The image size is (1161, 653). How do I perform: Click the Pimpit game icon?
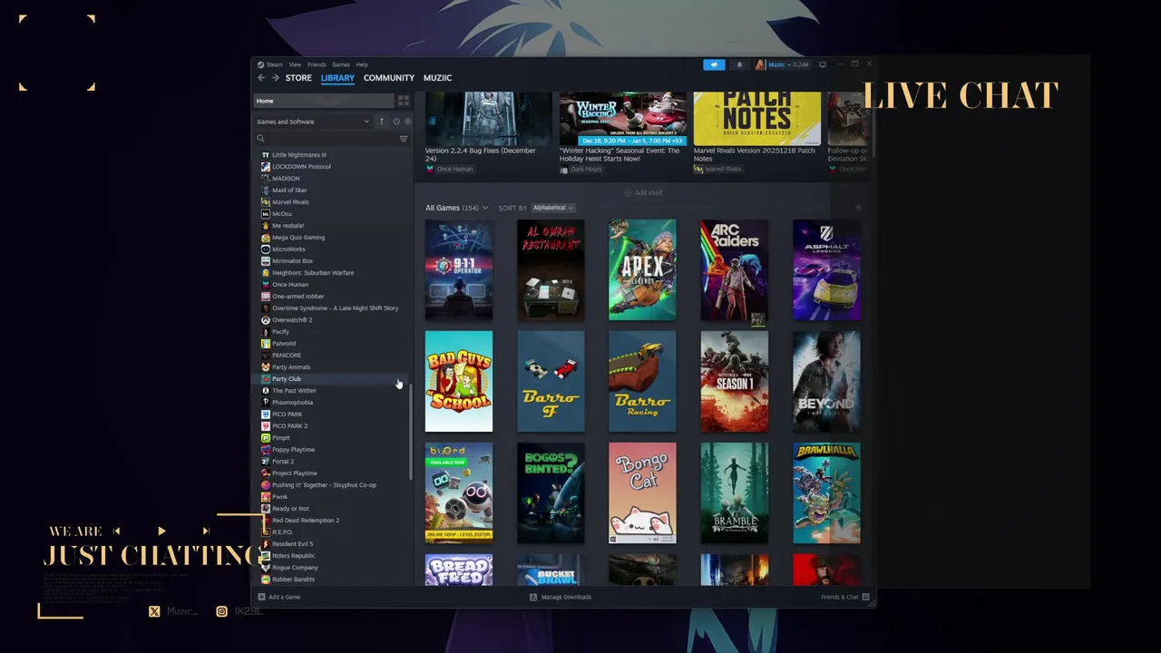coord(265,438)
